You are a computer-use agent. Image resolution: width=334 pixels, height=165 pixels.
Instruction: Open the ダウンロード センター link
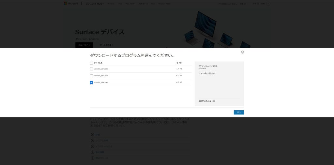(95, 4)
